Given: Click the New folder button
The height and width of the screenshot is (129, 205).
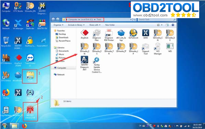Looking at the screenshot, I should (110, 25).
